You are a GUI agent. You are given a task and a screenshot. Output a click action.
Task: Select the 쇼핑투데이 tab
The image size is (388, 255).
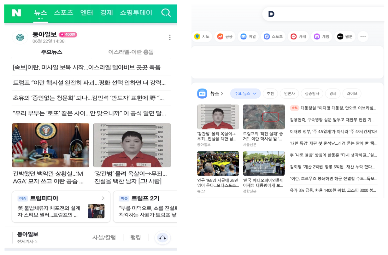[x=136, y=13]
